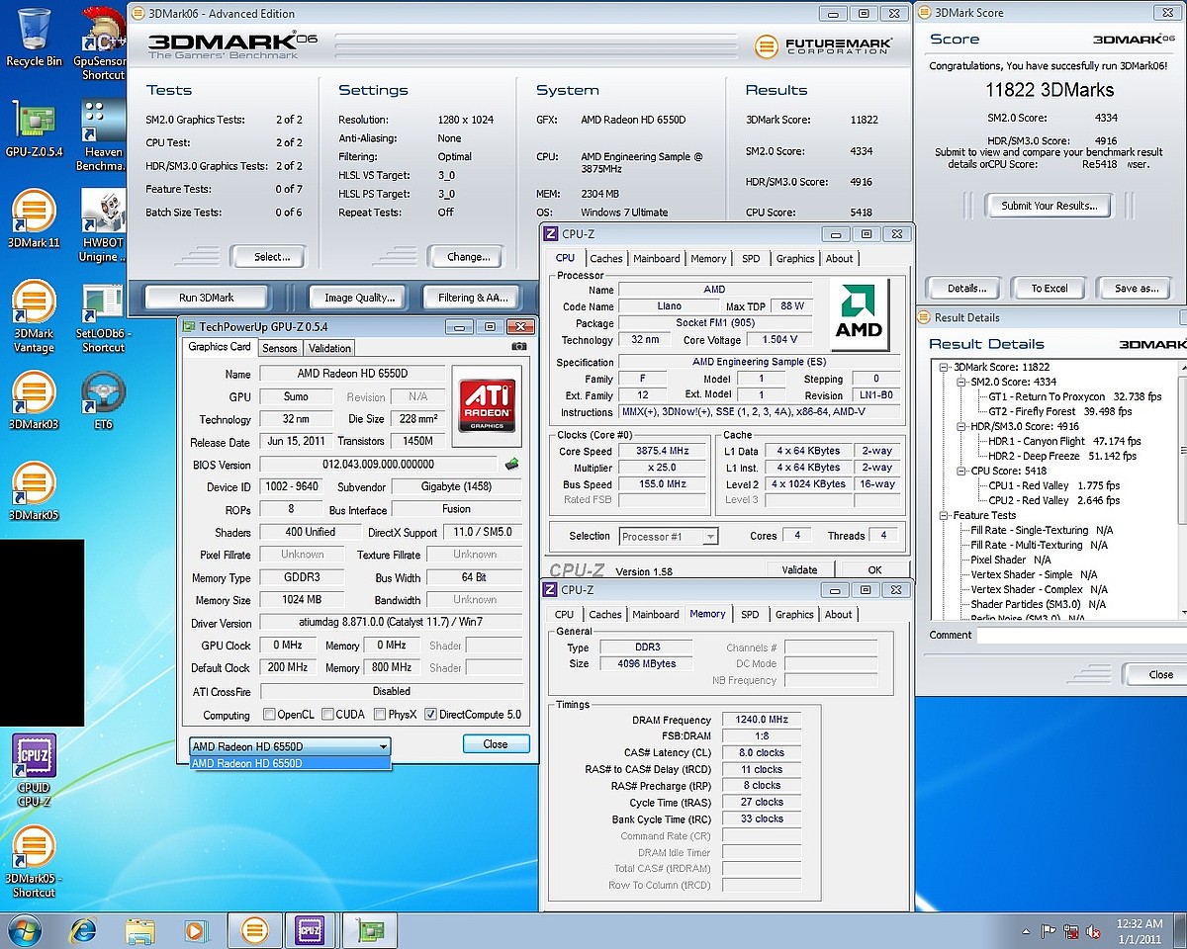Open Mainboard tab in upper CPU-Z window
This screenshot has height=949, width=1187.
coord(657,258)
